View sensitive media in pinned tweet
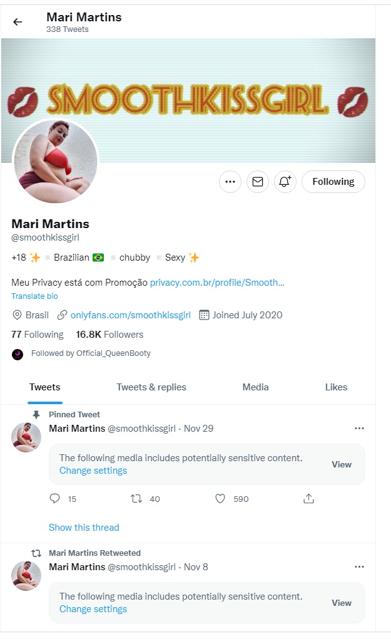 pos(342,464)
